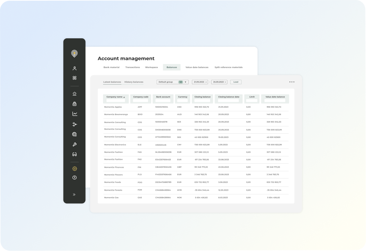This screenshot has width=366, height=251.
Task: Click the MYR currency cell
Action: click(x=179, y=190)
